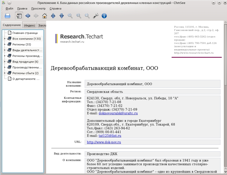The image size is (227, 175).
Task: Switch to the Индекс tab
Action: (30, 25)
